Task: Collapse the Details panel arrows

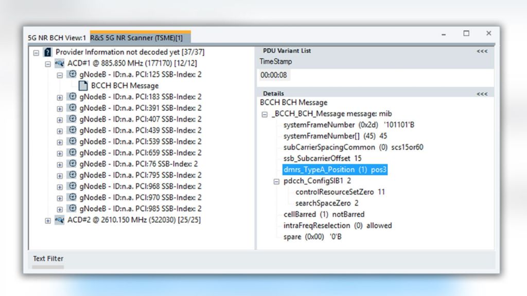Action: (x=482, y=94)
